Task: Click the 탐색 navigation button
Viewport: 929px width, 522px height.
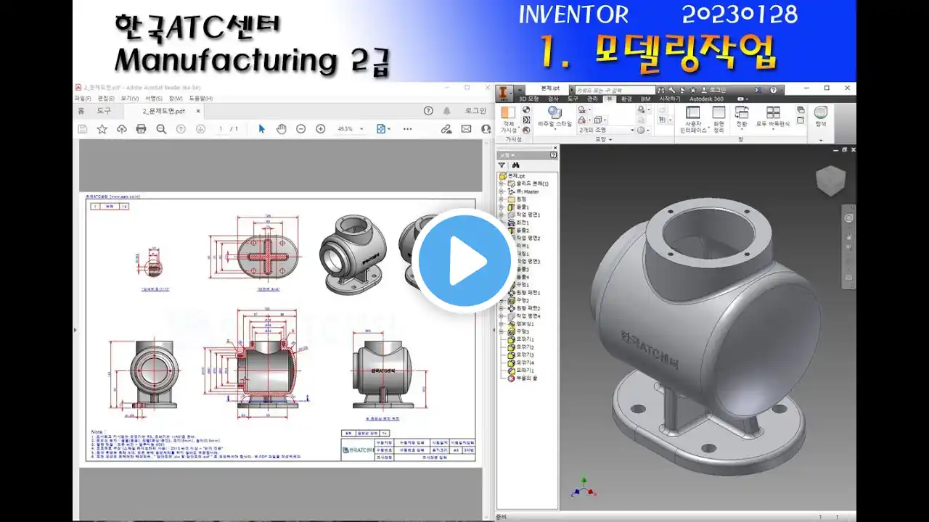Action: click(x=821, y=117)
